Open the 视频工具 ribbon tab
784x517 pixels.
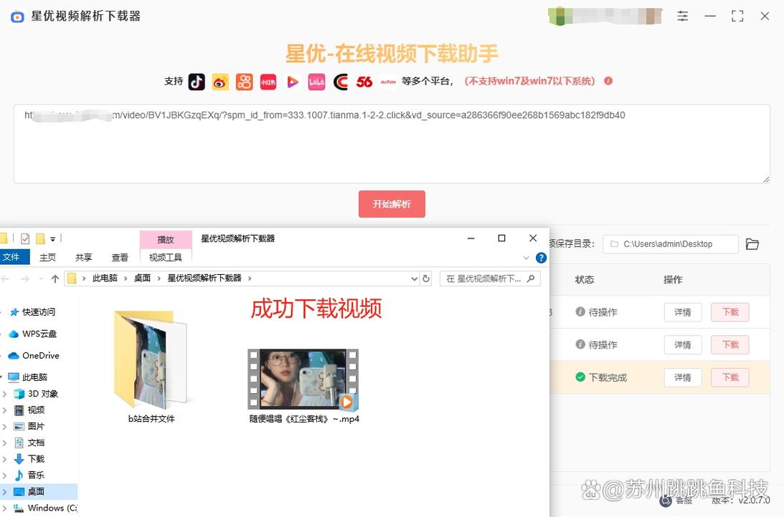click(166, 257)
